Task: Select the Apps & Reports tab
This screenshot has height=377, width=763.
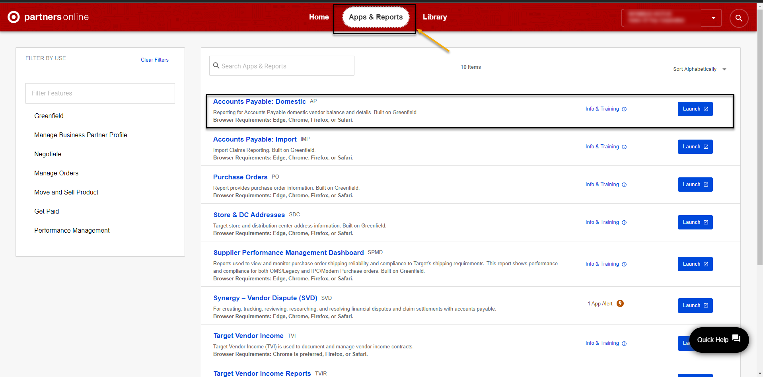Action: [x=375, y=17]
